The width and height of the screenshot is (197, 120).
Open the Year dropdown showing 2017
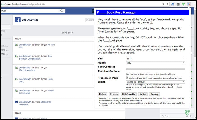coord(155,58)
